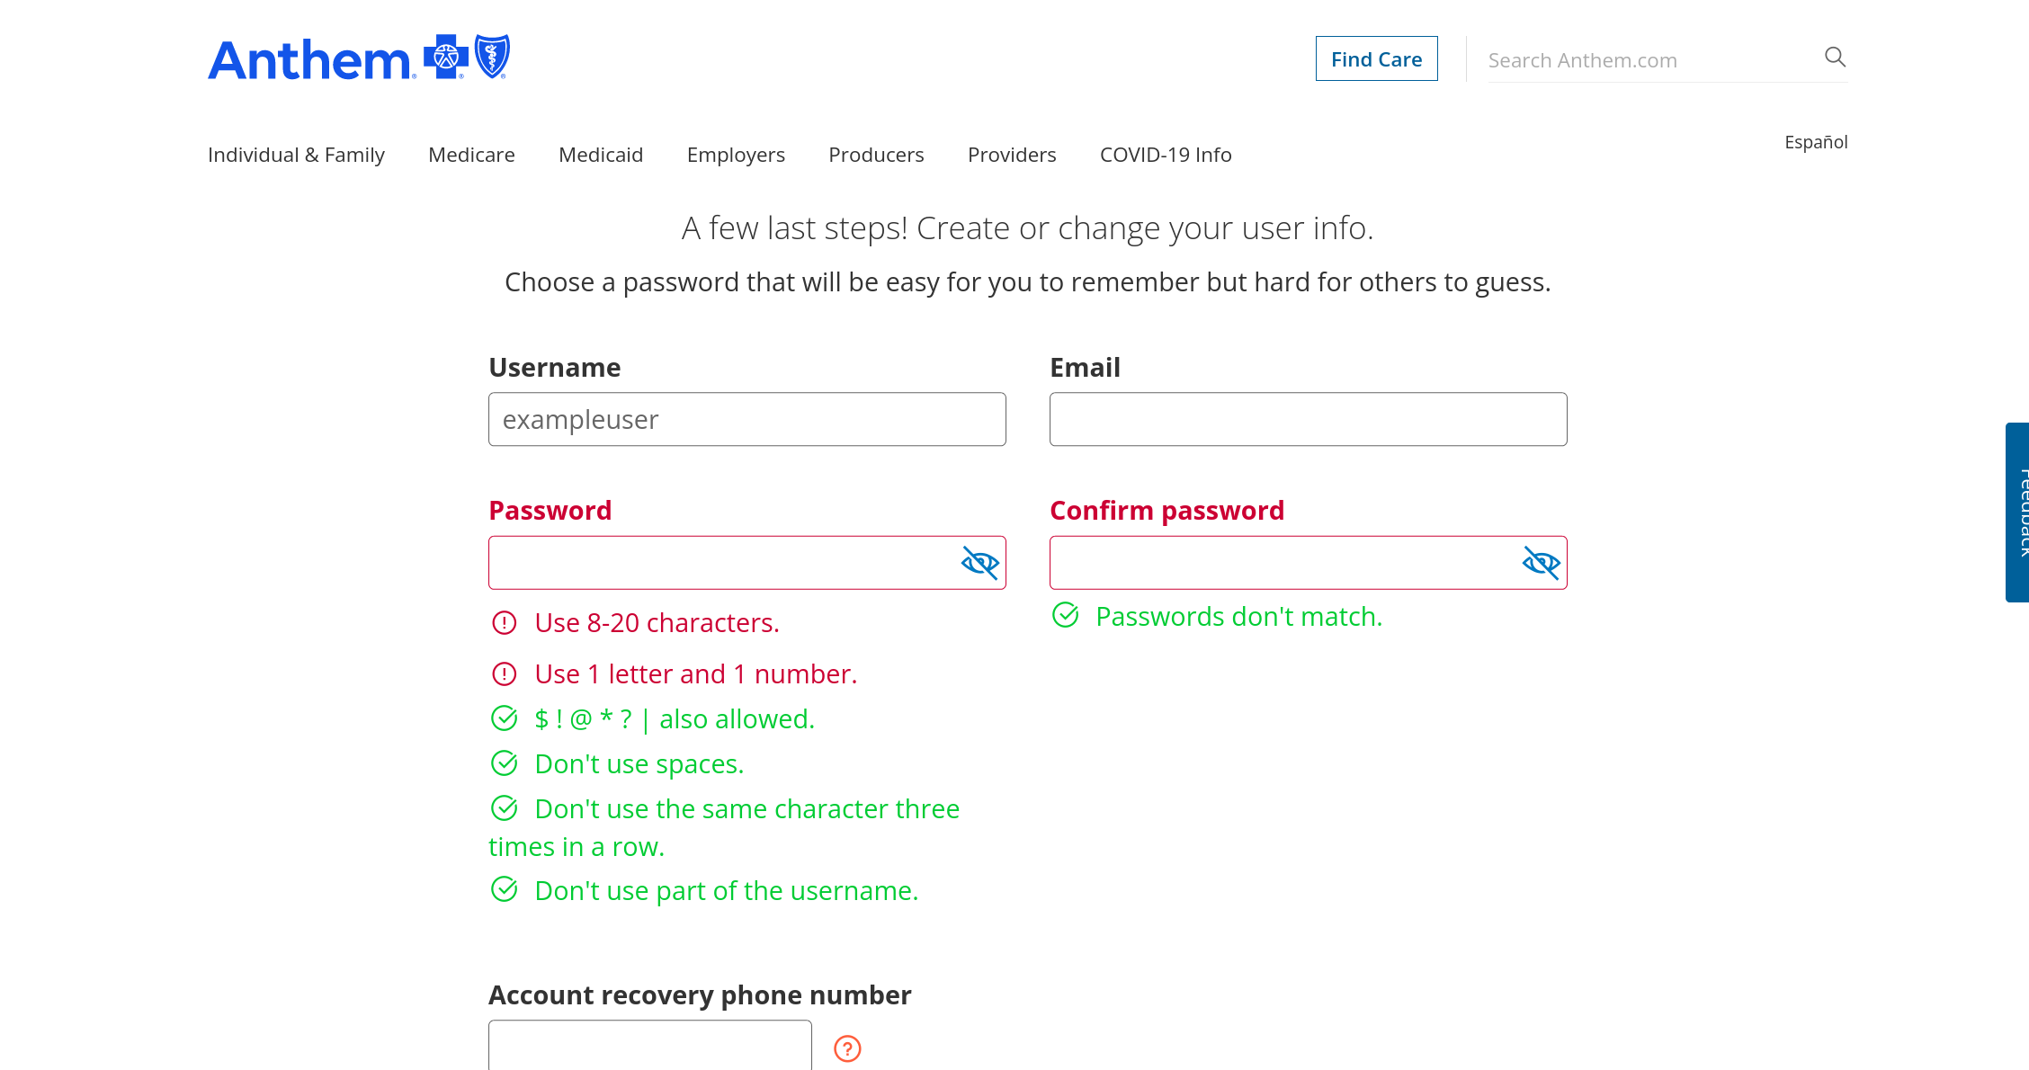Click phone number help question icon

click(x=847, y=1048)
